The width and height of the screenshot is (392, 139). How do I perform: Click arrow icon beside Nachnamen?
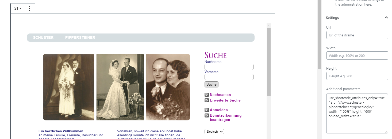pos(207,95)
